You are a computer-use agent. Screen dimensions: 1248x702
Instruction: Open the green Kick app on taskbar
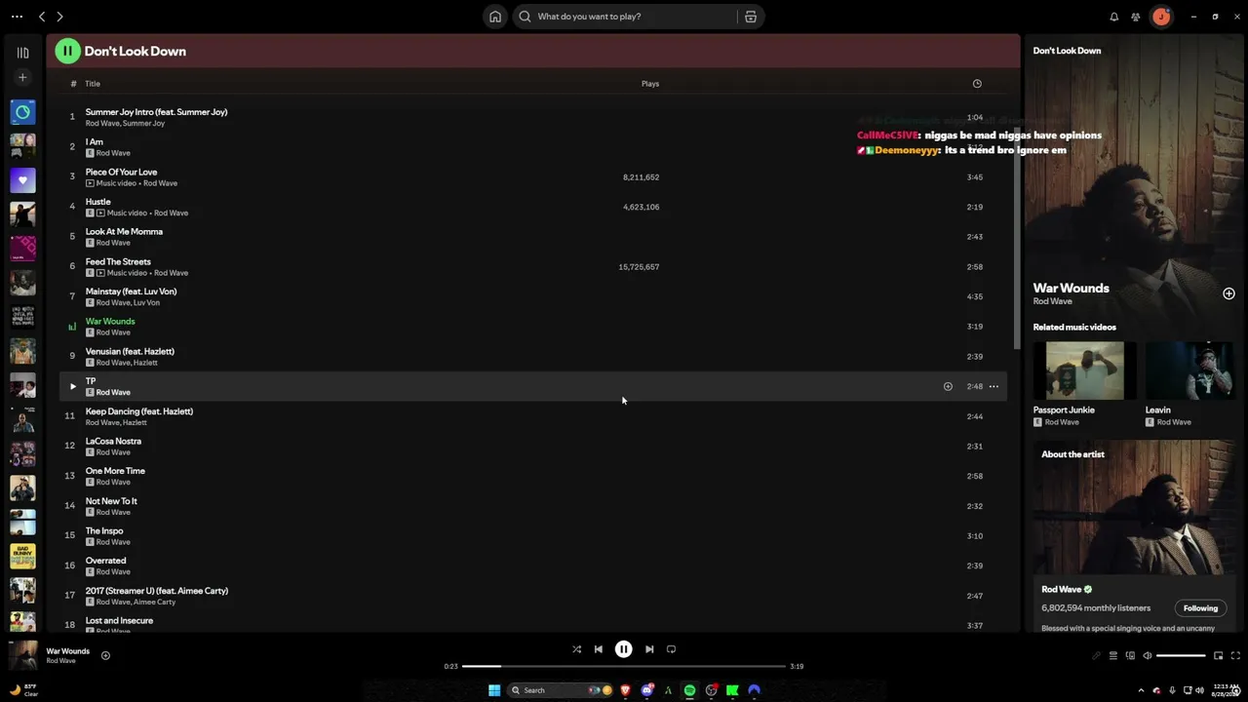pos(732,690)
